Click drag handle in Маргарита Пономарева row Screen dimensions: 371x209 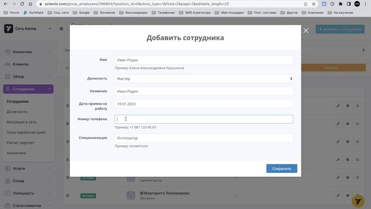pos(68,196)
